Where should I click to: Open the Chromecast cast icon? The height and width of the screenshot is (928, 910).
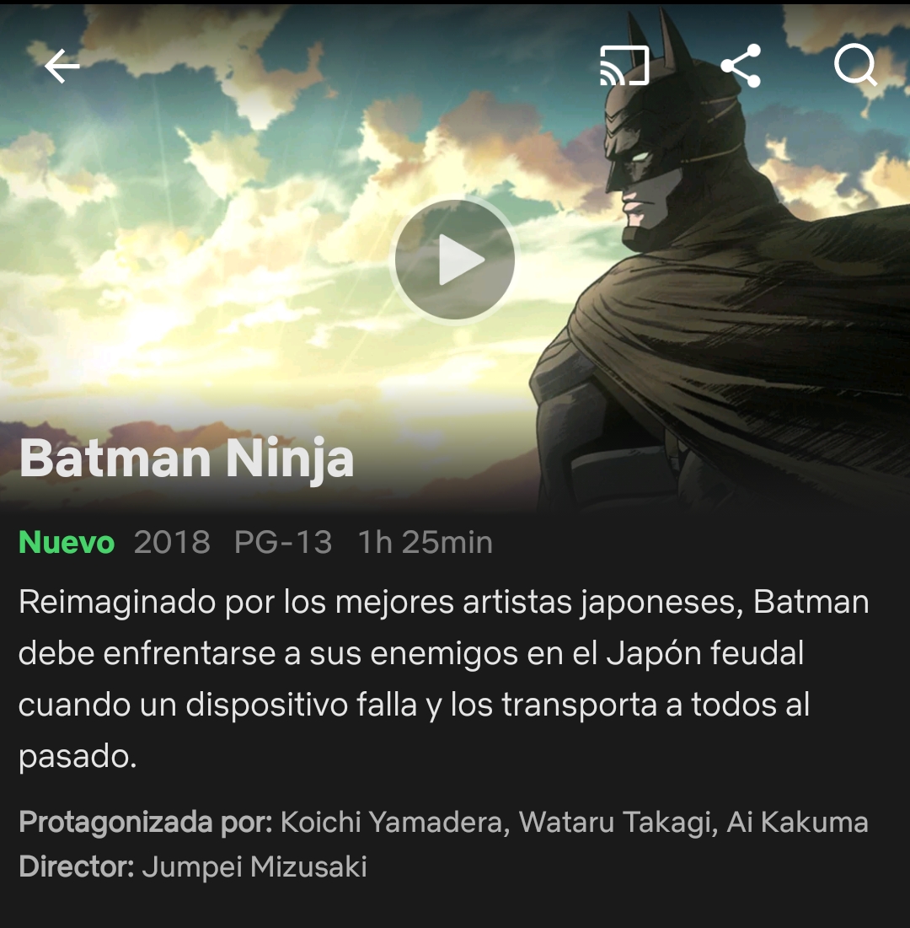coord(624,66)
